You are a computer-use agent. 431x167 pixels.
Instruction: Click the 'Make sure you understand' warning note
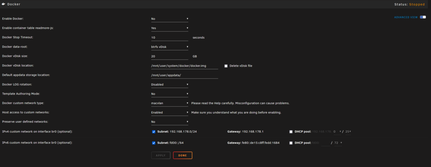[236, 112]
